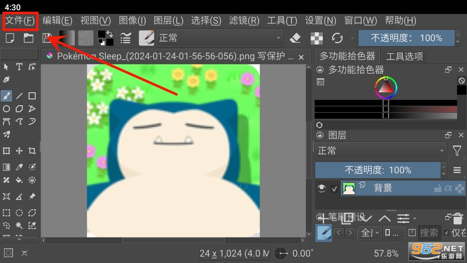Image resolution: width=467 pixels, height=263 pixels.
Task: Select the shape select arrow tool
Action: [6, 67]
